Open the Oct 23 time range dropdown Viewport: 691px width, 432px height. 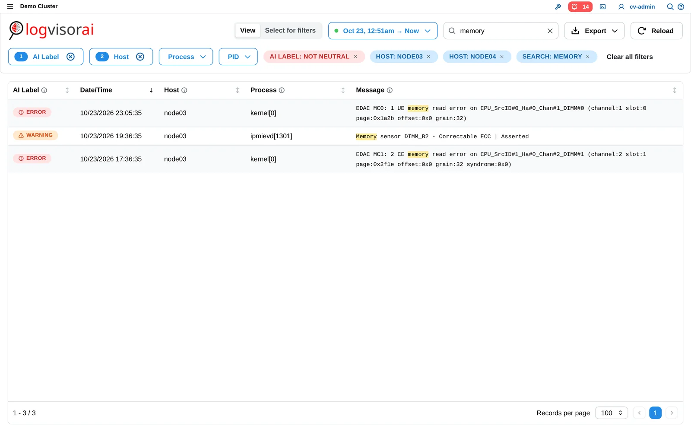(x=383, y=31)
